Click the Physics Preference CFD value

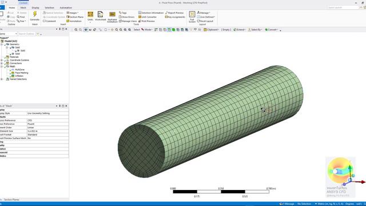click(48, 121)
